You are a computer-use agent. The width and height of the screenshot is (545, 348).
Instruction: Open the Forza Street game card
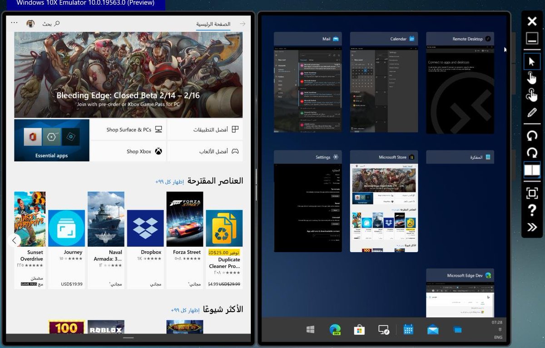click(185, 240)
